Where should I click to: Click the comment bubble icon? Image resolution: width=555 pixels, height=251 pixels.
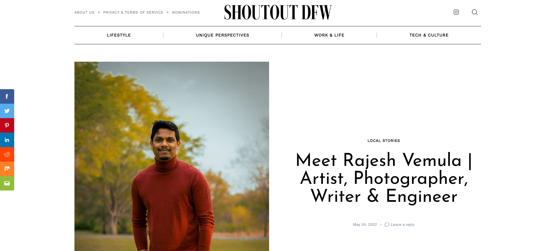point(387,225)
